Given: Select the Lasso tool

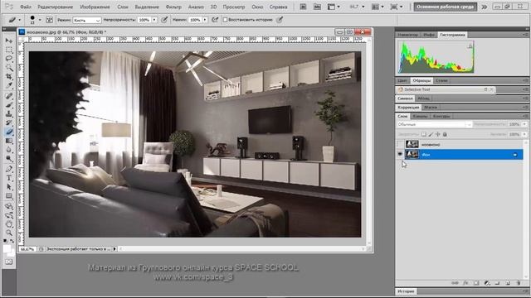Looking at the screenshot, I should pos(9,59).
